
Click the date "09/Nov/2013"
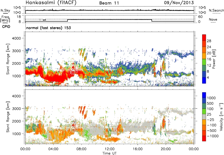[179, 3]
